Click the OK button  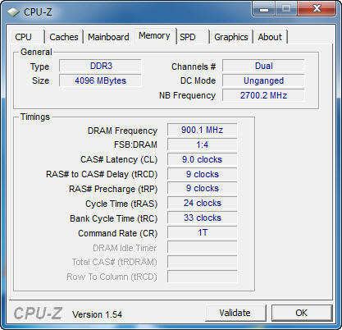[x=302, y=313]
